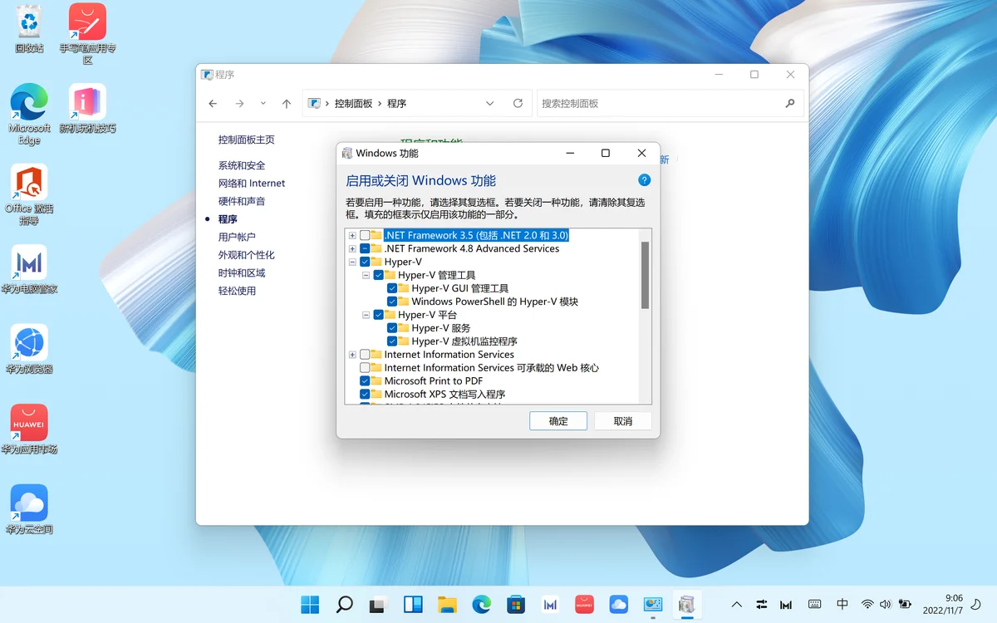This screenshot has width=997, height=623.
Task: Uncheck the Hyper-V 平台 checkbox
Action: point(379,315)
